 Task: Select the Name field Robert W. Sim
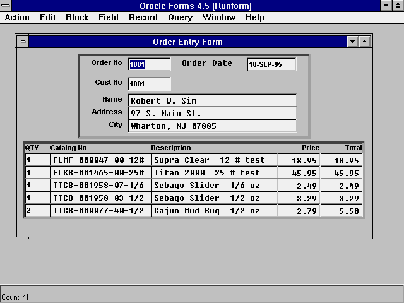pyautogui.click(x=212, y=101)
